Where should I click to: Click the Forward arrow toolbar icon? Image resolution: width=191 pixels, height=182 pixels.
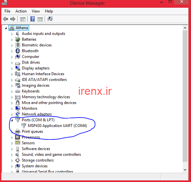click(x=13, y=19)
